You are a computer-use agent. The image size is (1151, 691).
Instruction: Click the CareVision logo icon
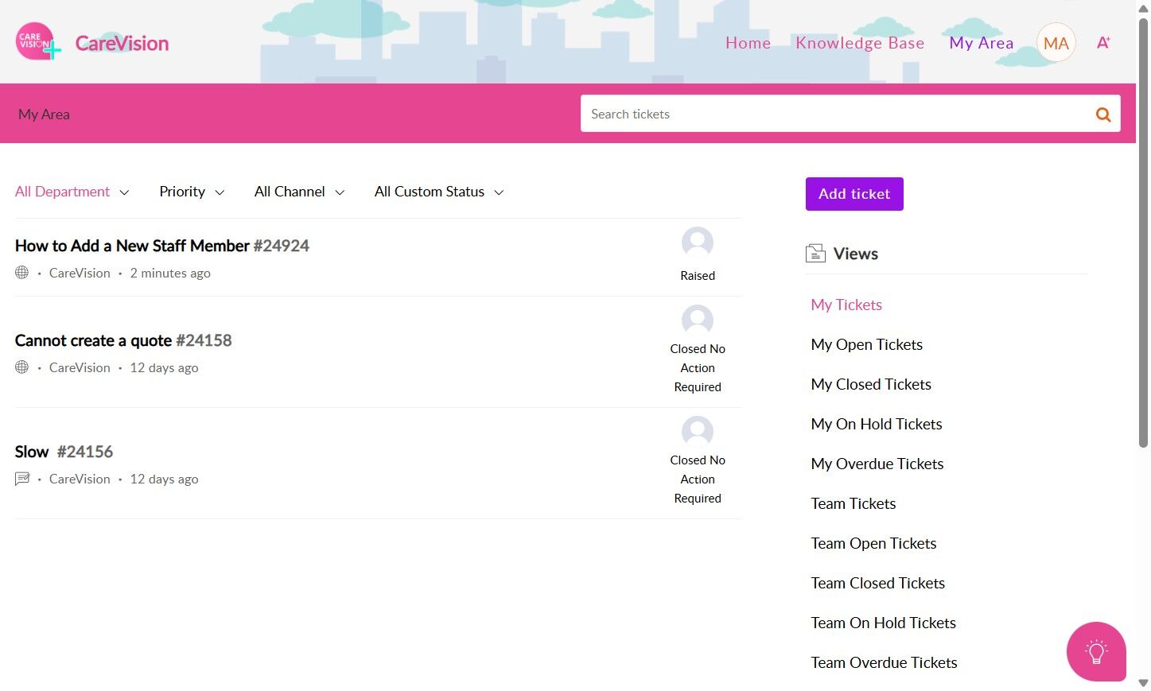point(37,41)
